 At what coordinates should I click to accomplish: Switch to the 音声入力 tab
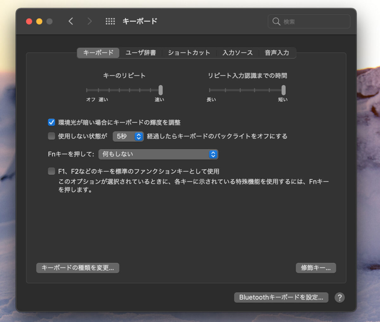pyautogui.click(x=277, y=53)
